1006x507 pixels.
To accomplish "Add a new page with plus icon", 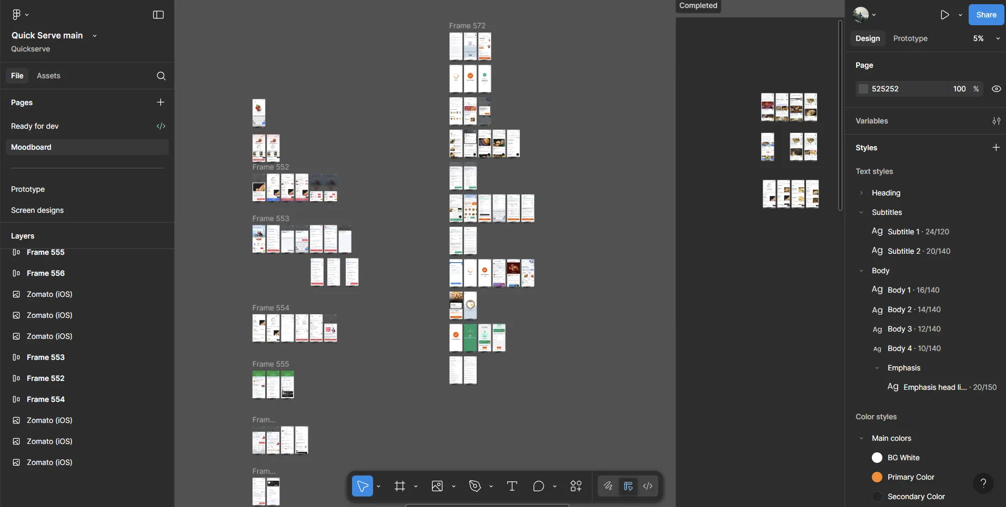I will [160, 102].
